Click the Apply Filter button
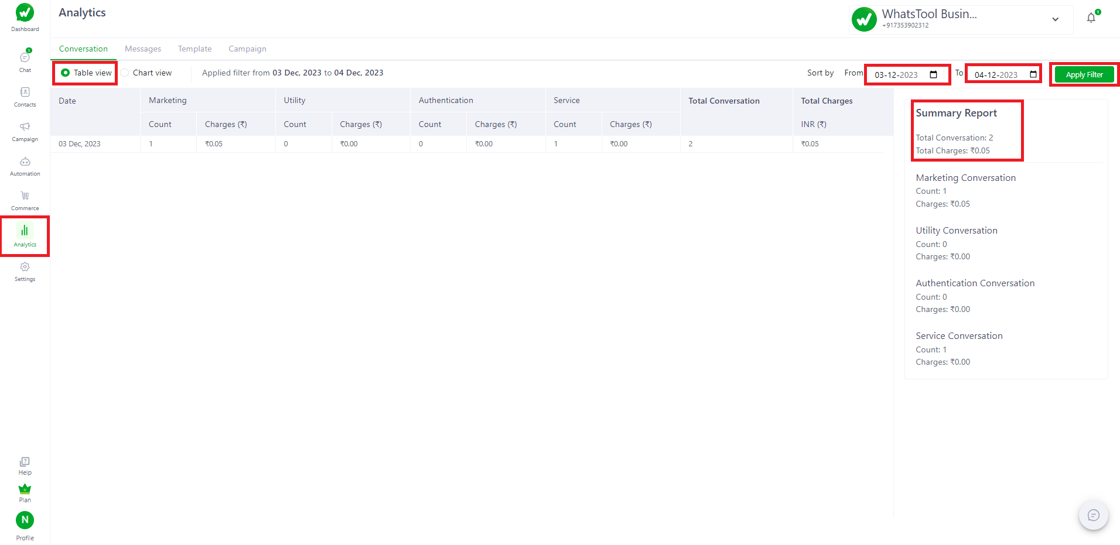Screen dimensions: 1120x545 point(1084,74)
